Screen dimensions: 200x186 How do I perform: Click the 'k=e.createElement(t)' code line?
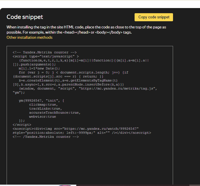point(68,80)
